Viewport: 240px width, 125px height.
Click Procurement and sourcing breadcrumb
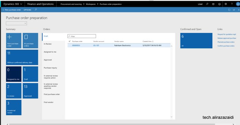(71, 4)
